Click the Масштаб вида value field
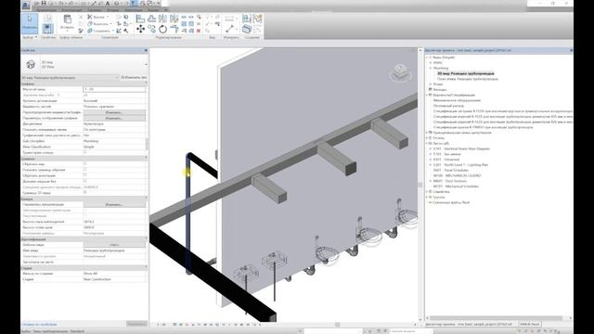Image resolution: width=594 pixels, height=334 pixels. tap(114, 89)
